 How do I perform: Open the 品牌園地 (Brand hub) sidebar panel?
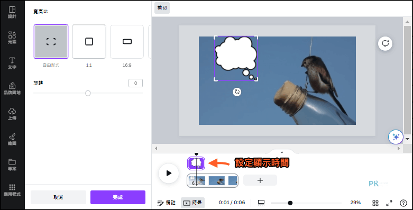tap(12, 88)
